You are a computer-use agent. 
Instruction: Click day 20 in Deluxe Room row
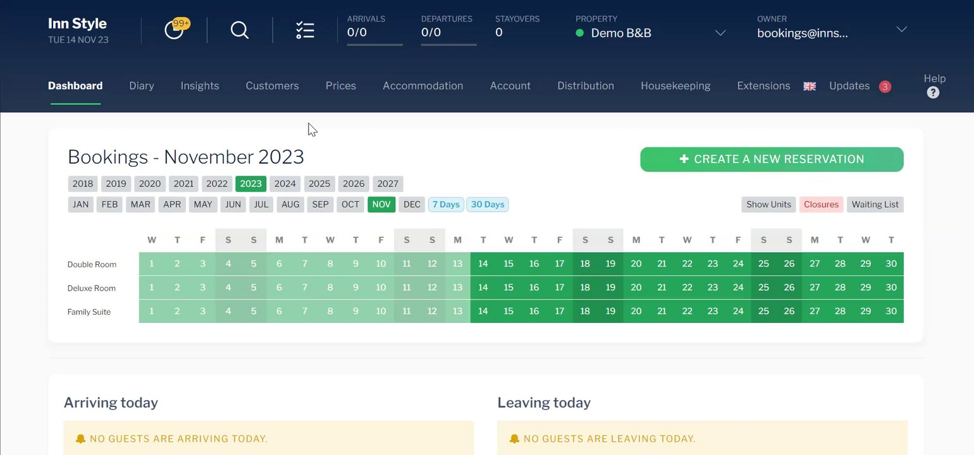(636, 288)
